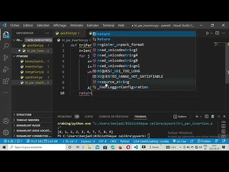The image size is (229, 172).
Task: Run the Python file with play button
Action: pos(208,33)
